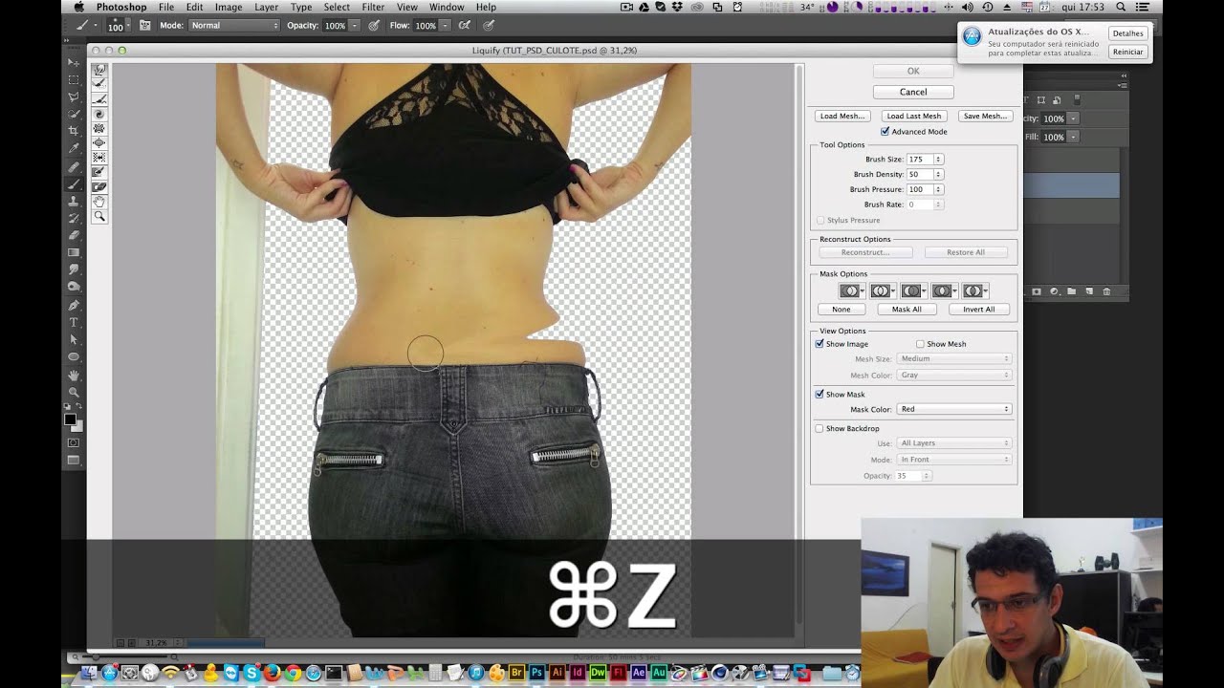The width and height of the screenshot is (1224, 688).
Task: Open the backdrop Mode dropdown showing In Front
Action: (954, 459)
